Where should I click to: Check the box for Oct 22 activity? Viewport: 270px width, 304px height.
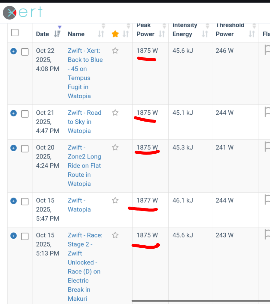25,52
